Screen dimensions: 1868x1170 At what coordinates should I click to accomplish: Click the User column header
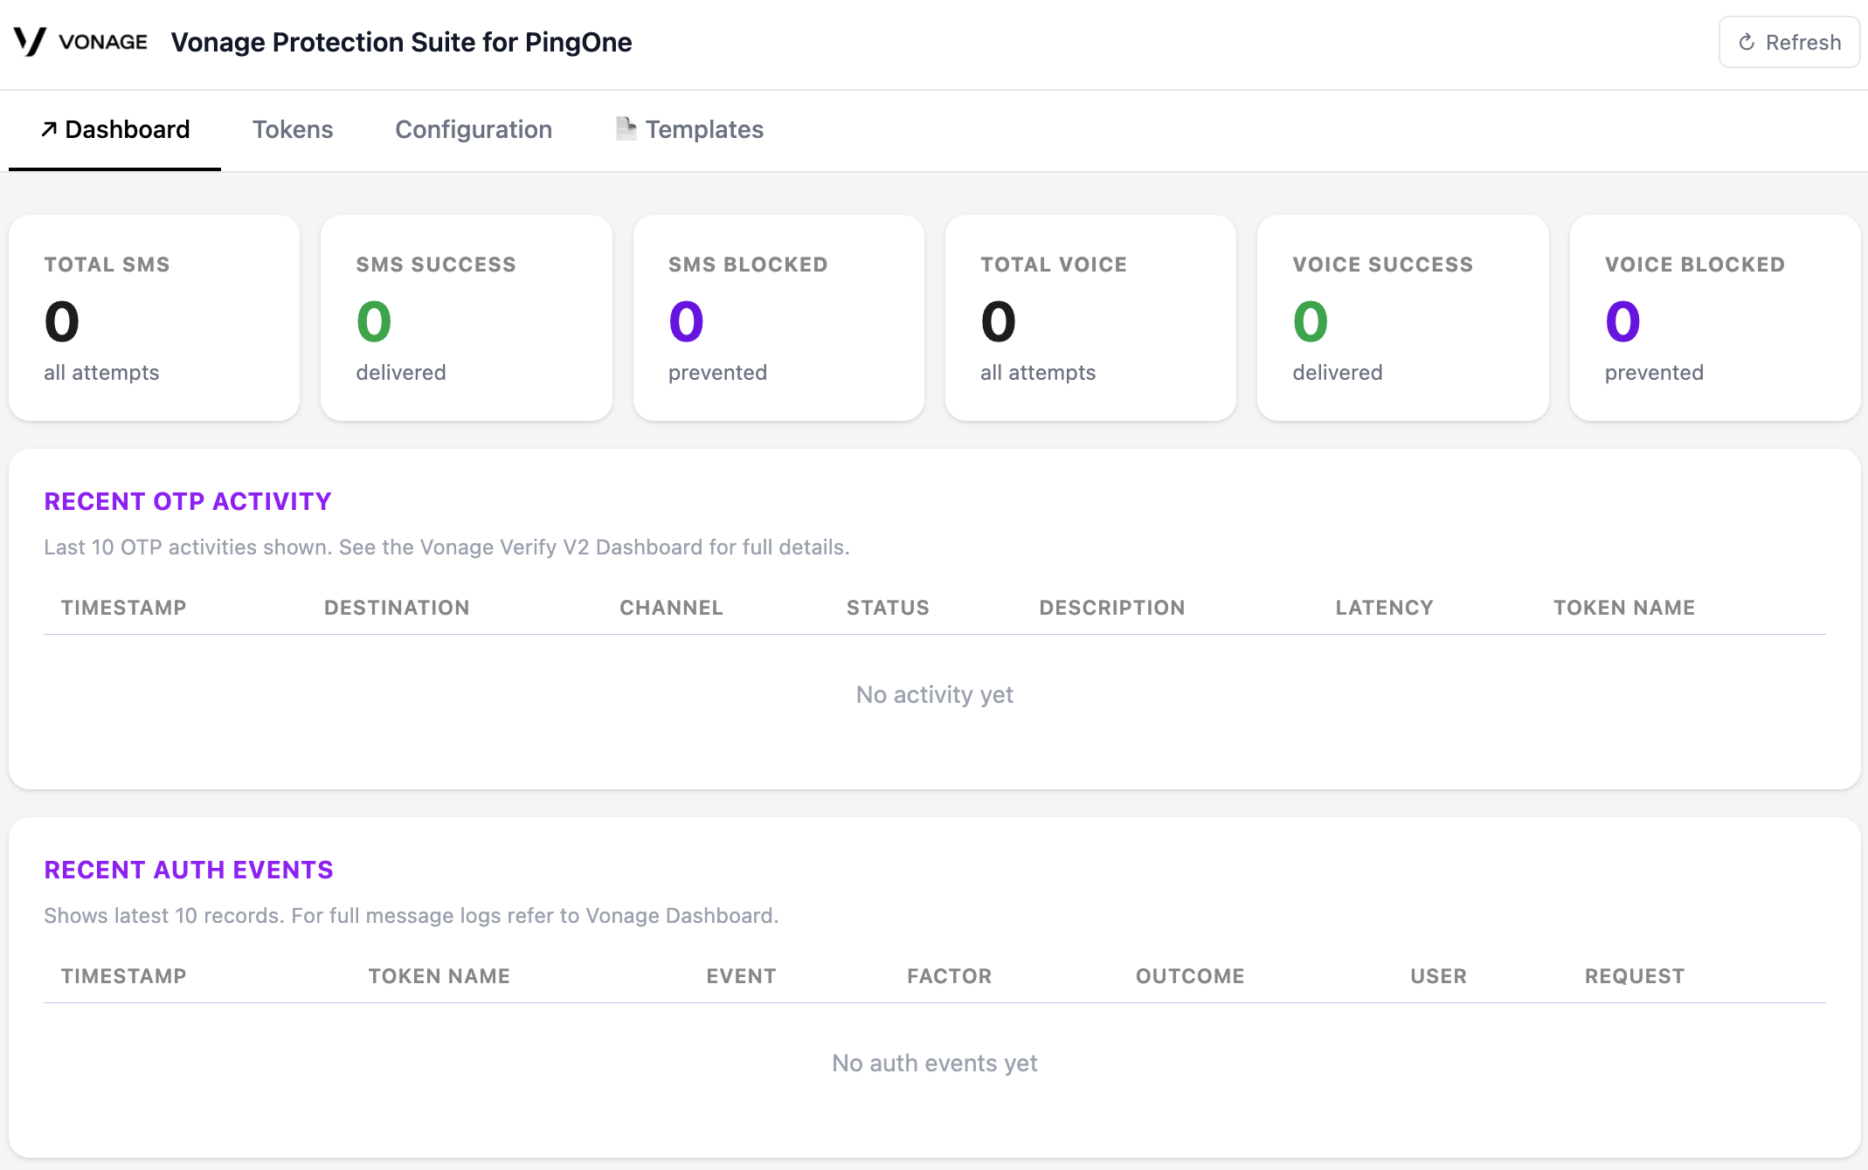click(1438, 976)
